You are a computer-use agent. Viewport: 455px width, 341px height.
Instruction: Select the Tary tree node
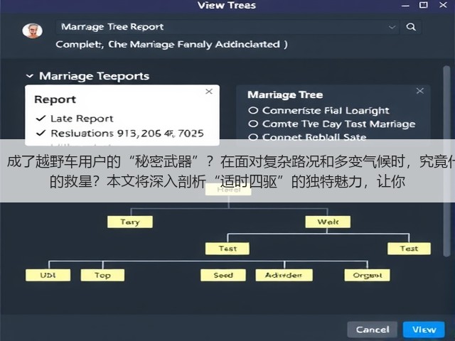click(x=130, y=222)
